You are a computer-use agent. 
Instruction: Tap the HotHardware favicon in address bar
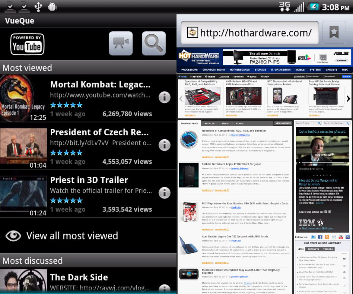tap(192, 33)
